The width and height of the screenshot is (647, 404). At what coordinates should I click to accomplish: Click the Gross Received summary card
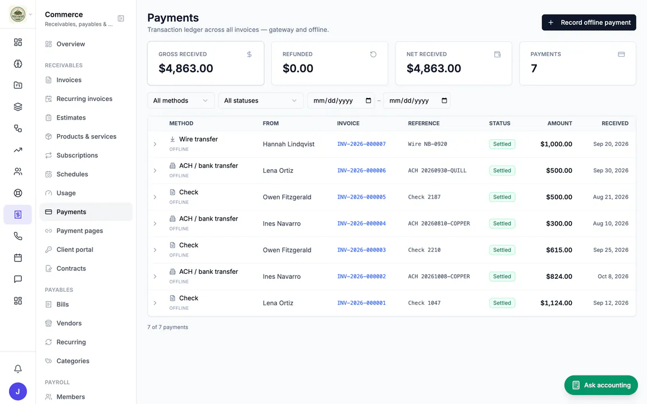[206, 63]
